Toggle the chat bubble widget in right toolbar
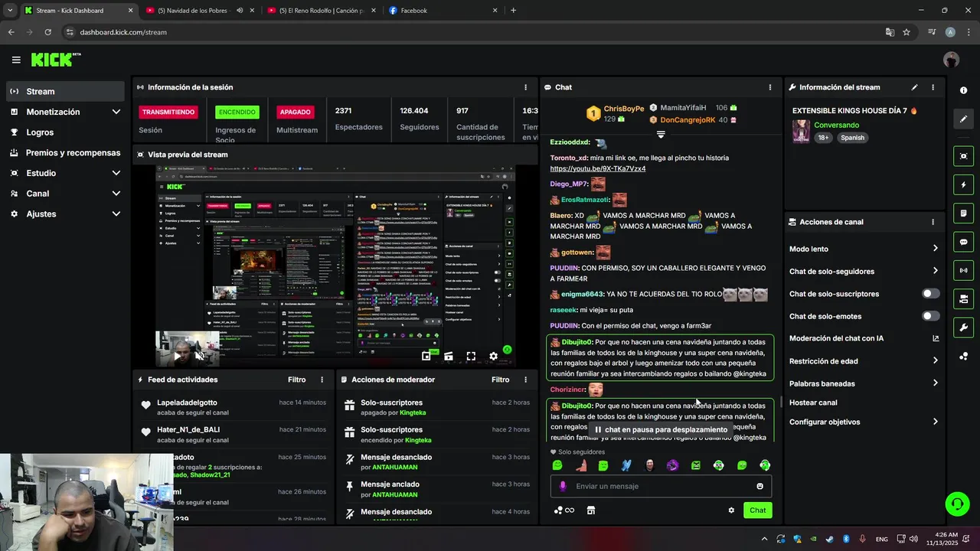This screenshot has height=551, width=980. coord(963,242)
